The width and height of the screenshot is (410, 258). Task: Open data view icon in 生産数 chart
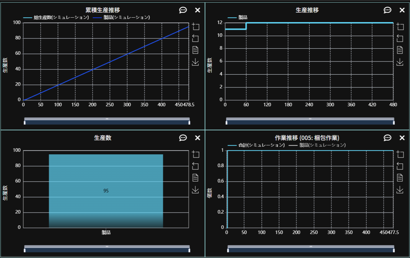pyautogui.click(x=196, y=178)
